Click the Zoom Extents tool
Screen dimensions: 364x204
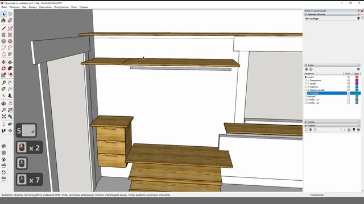[3, 116]
